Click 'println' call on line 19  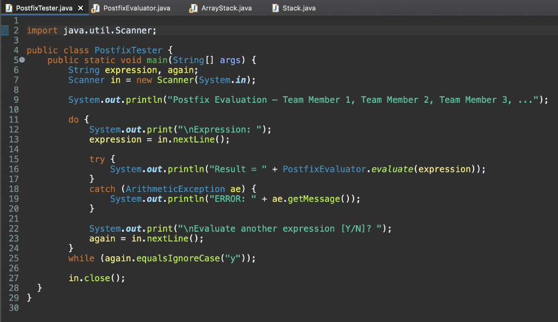185,199
